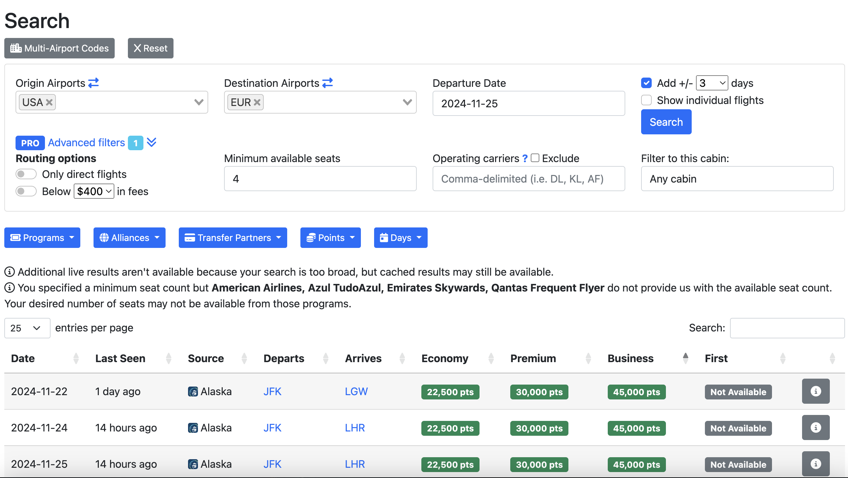Click the PRO badge
848x478 pixels.
[x=30, y=143]
